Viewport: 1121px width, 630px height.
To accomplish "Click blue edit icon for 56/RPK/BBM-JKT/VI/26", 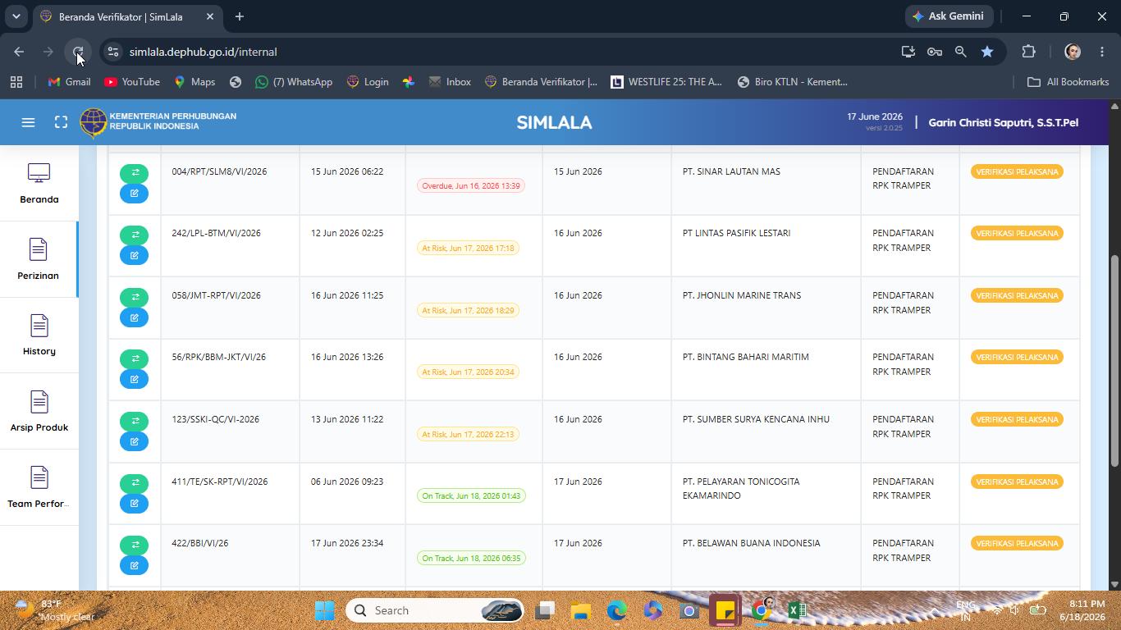I will (135, 379).
